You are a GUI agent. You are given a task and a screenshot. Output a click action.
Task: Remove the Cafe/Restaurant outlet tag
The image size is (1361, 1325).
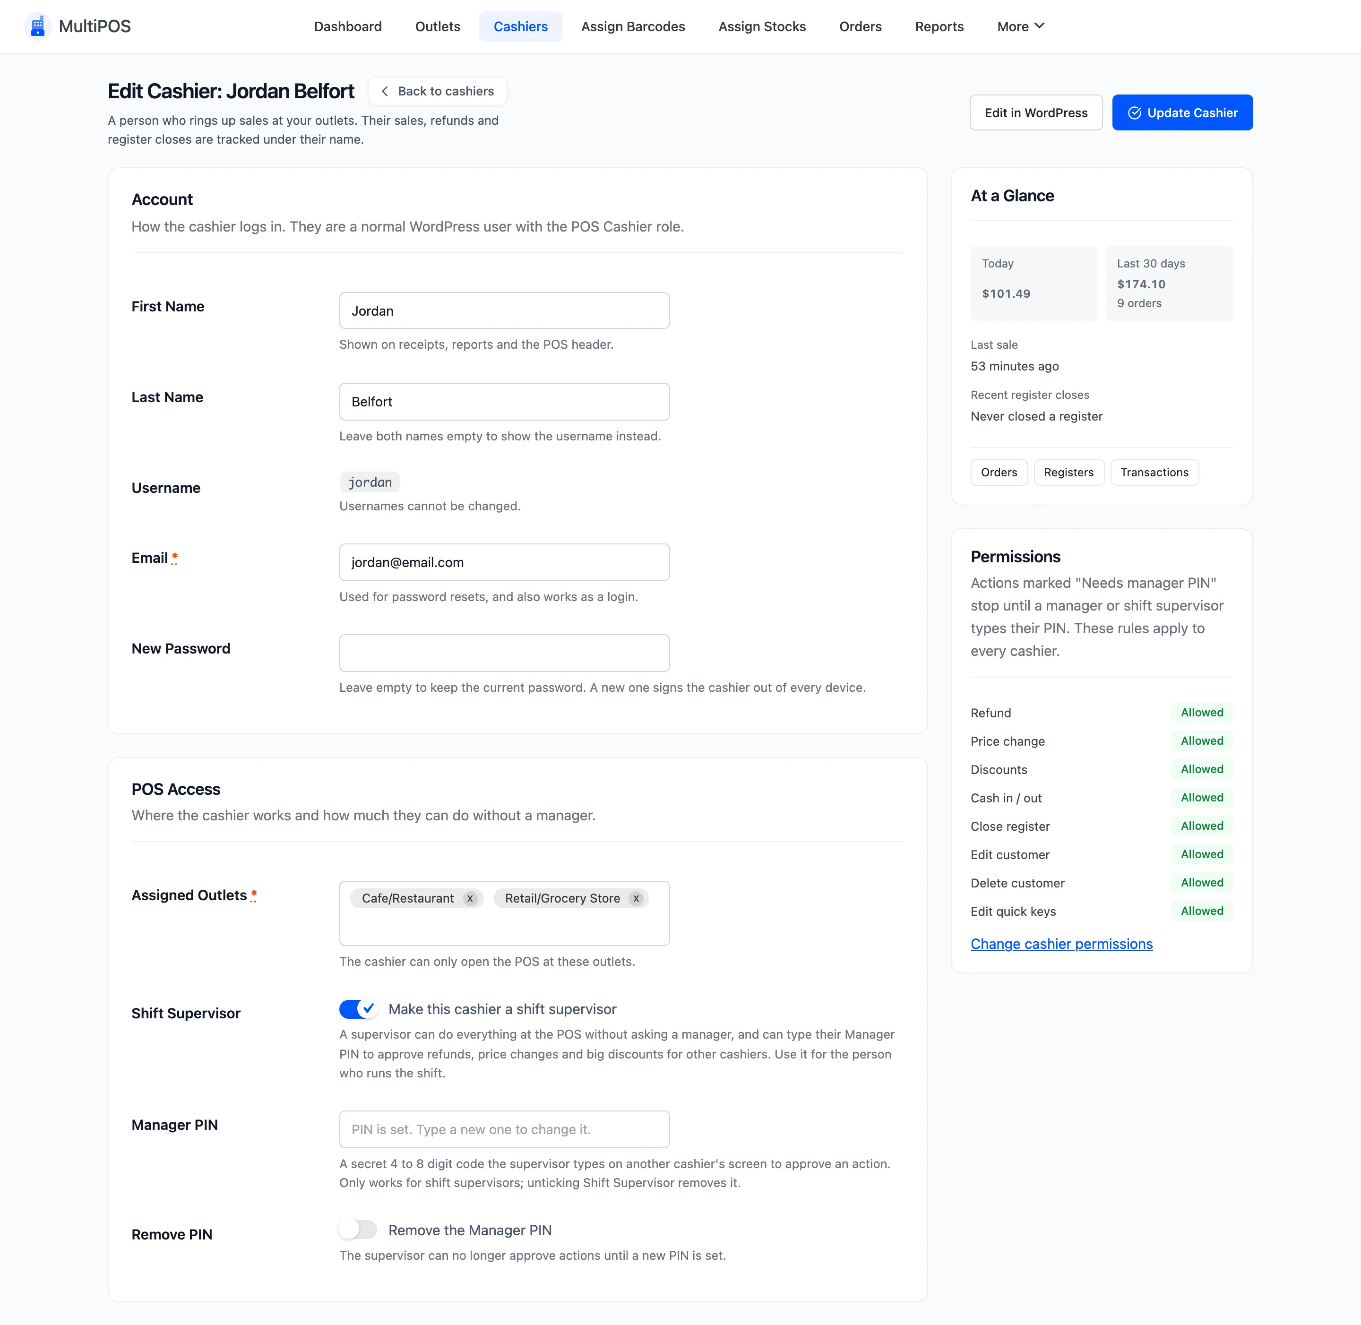(x=470, y=898)
